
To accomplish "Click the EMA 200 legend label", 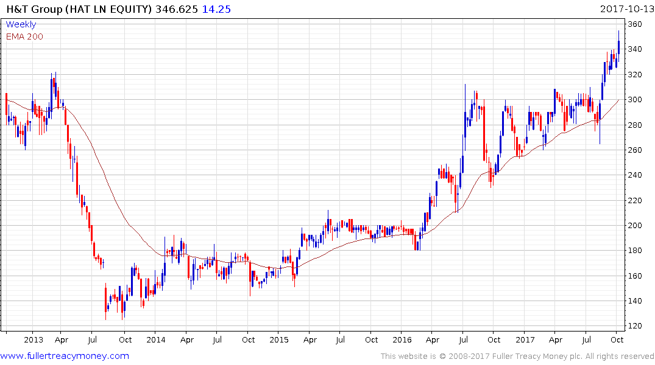I will [24, 36].
